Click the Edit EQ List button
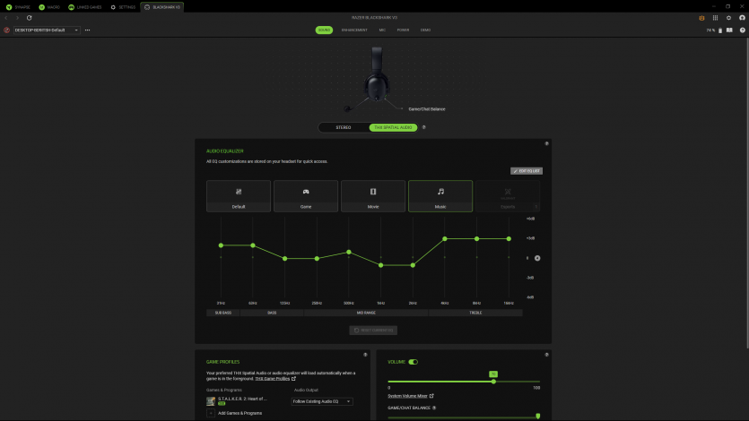This screenshot has height=421, width=749. click(527, 170)
